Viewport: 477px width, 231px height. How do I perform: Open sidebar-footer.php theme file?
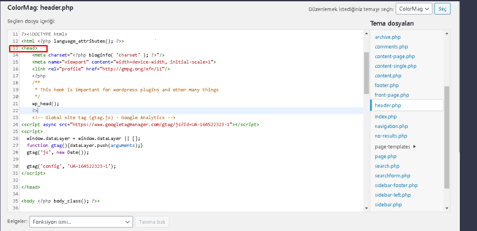(396, 185)
